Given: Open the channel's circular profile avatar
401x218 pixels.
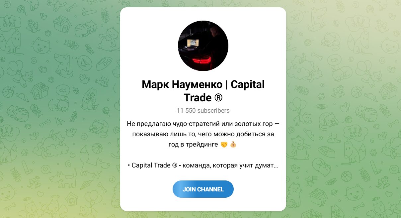Looking at the screenshot, I should [x=203, y=46].
